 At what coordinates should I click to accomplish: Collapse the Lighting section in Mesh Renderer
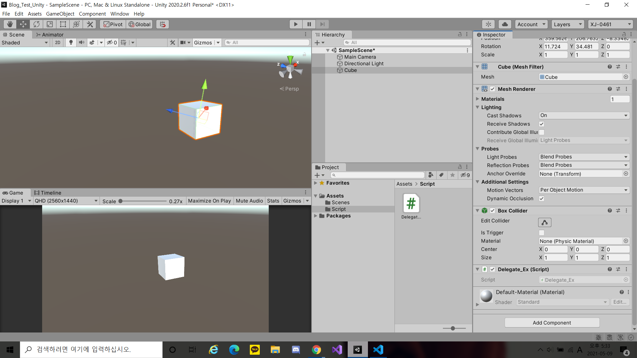[x=478, y=107]
